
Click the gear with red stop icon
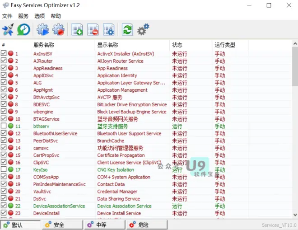click(x=58, y=29)
